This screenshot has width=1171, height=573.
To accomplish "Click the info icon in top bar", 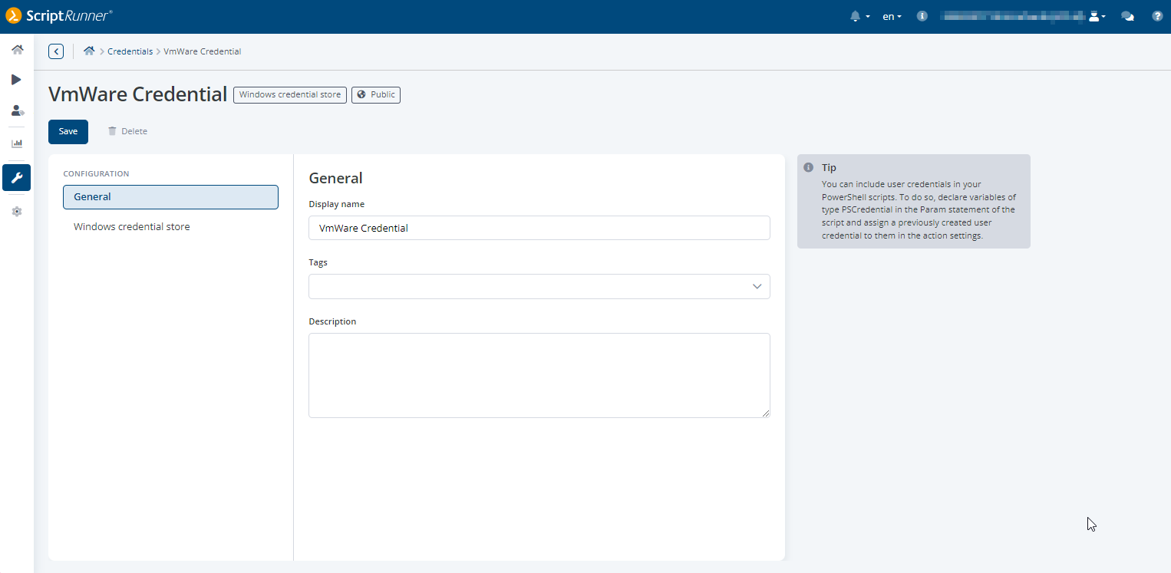I will [922, 16].
